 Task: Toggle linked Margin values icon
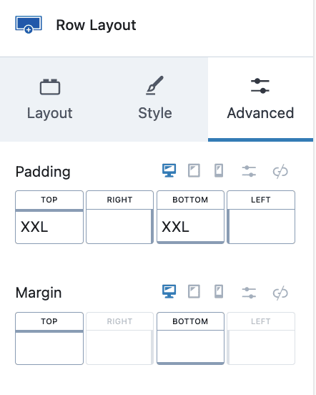point(280,293)
